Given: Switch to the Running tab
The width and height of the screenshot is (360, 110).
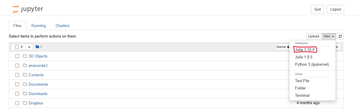Looking at the screenshot, I should [38, 26].
